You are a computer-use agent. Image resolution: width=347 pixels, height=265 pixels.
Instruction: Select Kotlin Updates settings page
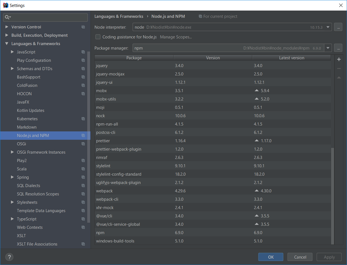(31, 111)
